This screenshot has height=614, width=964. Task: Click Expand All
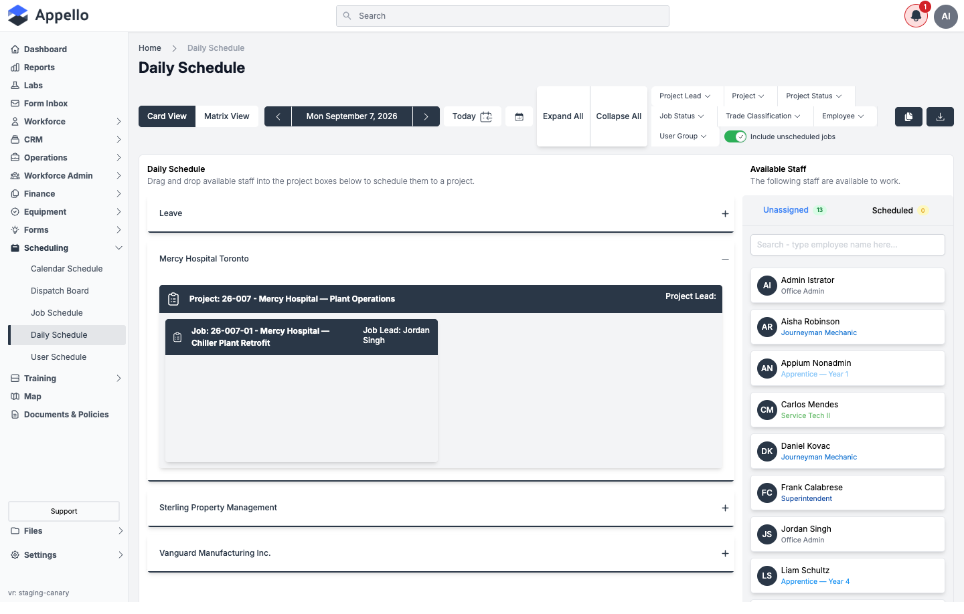[563, 116]
